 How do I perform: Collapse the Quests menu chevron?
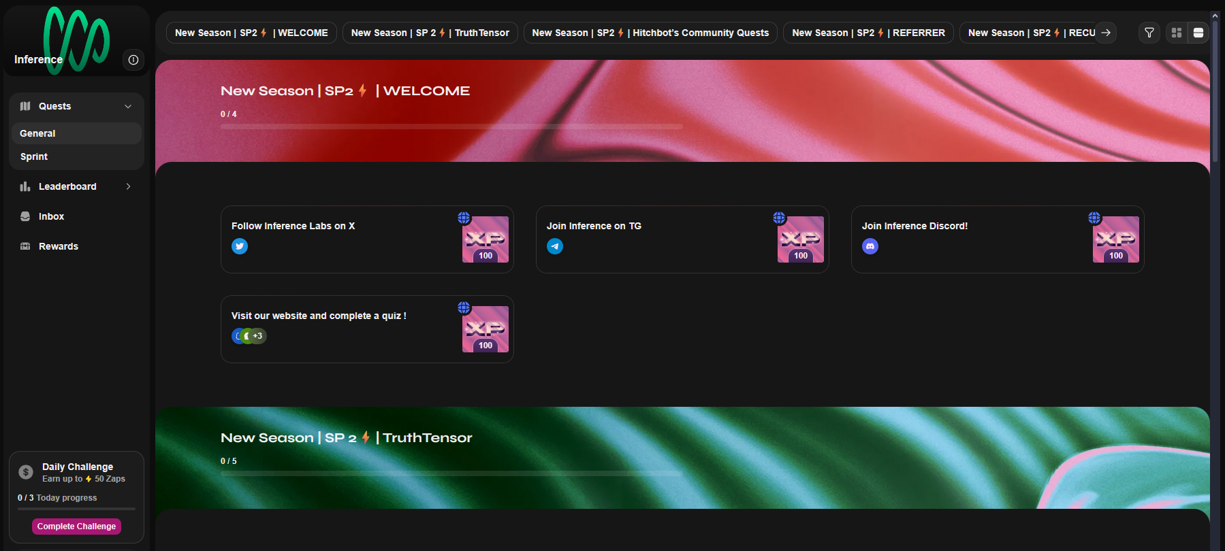click(128, 106)
